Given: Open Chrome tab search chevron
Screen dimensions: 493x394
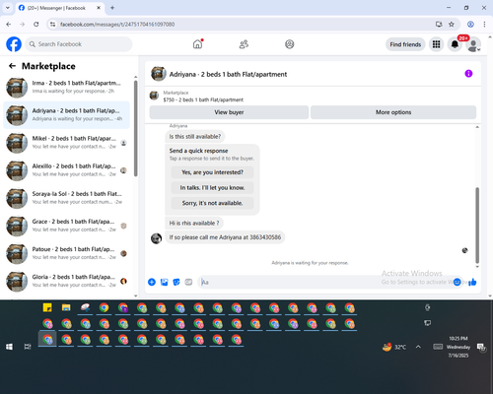Looking at the screenshot, I should click(8, 8).
